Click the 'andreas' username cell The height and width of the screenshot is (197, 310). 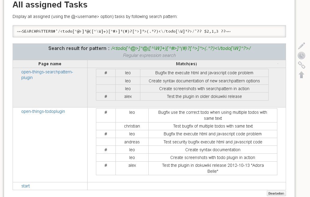pos(132,142)
